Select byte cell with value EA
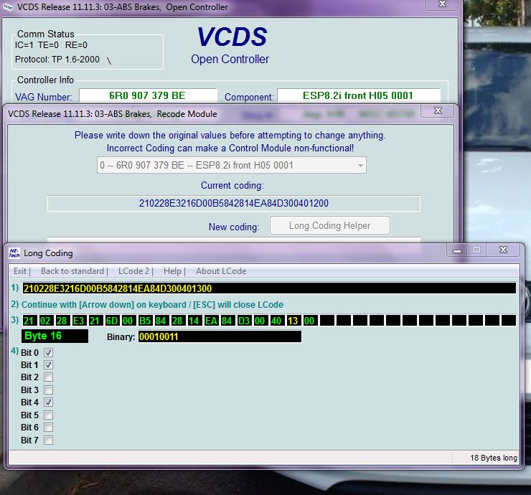This screenshot has width=531, height=495. (x=211, y=320)
